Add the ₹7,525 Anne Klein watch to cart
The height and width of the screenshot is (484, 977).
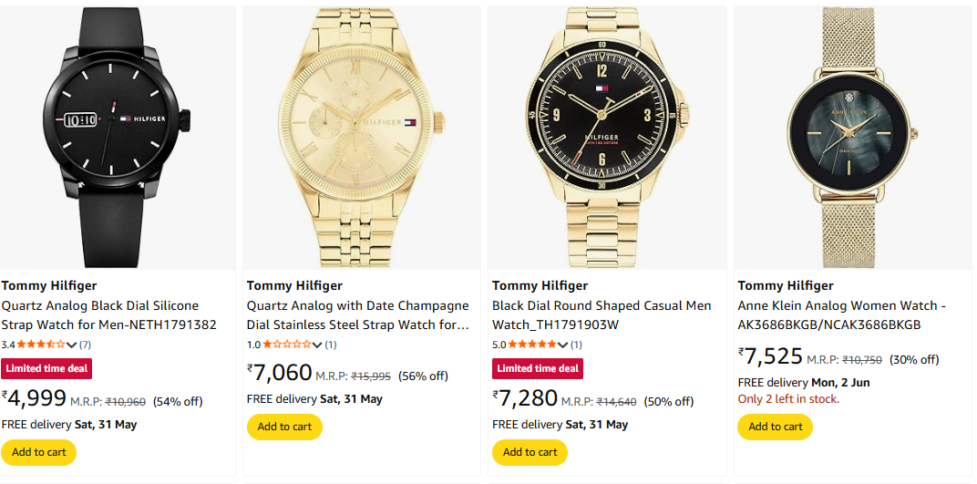coord(775,427)
